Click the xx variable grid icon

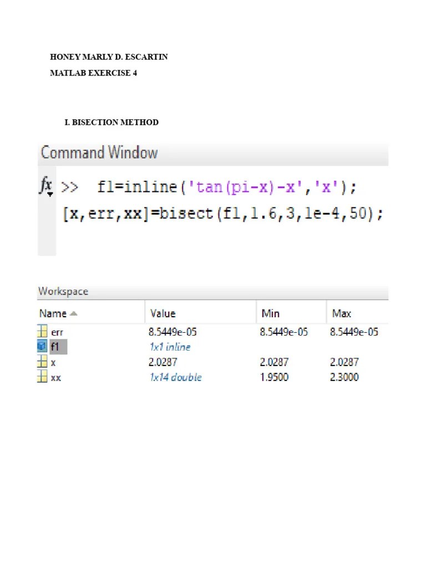point(42,377)
